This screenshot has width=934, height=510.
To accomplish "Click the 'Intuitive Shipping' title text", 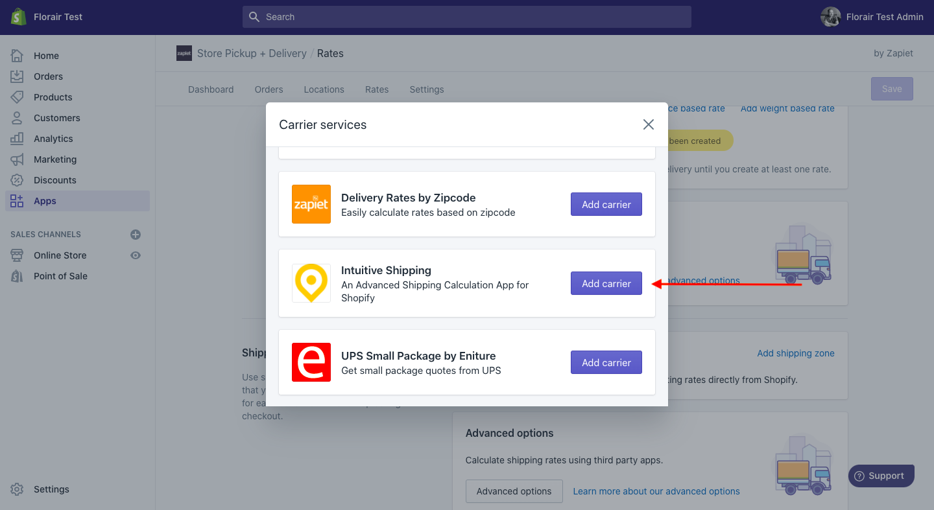I will click(386, 270).
